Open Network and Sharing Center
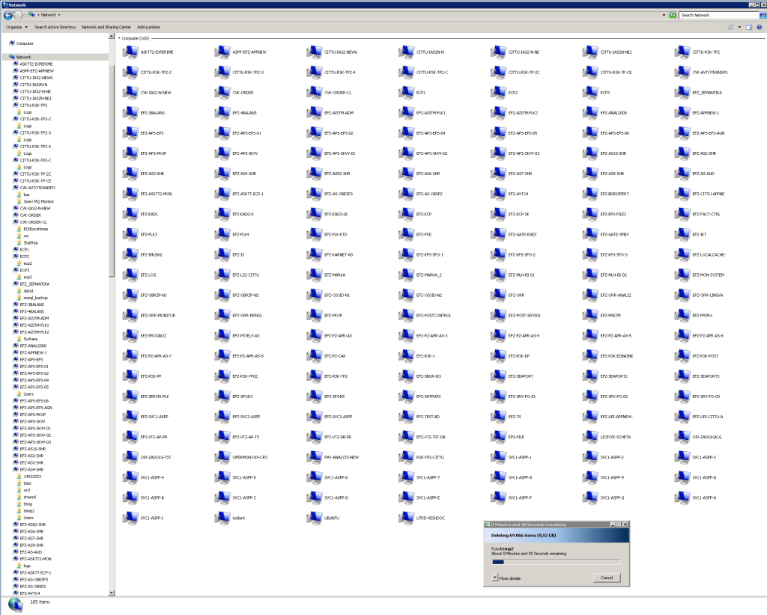 click(x=106, y=27)
